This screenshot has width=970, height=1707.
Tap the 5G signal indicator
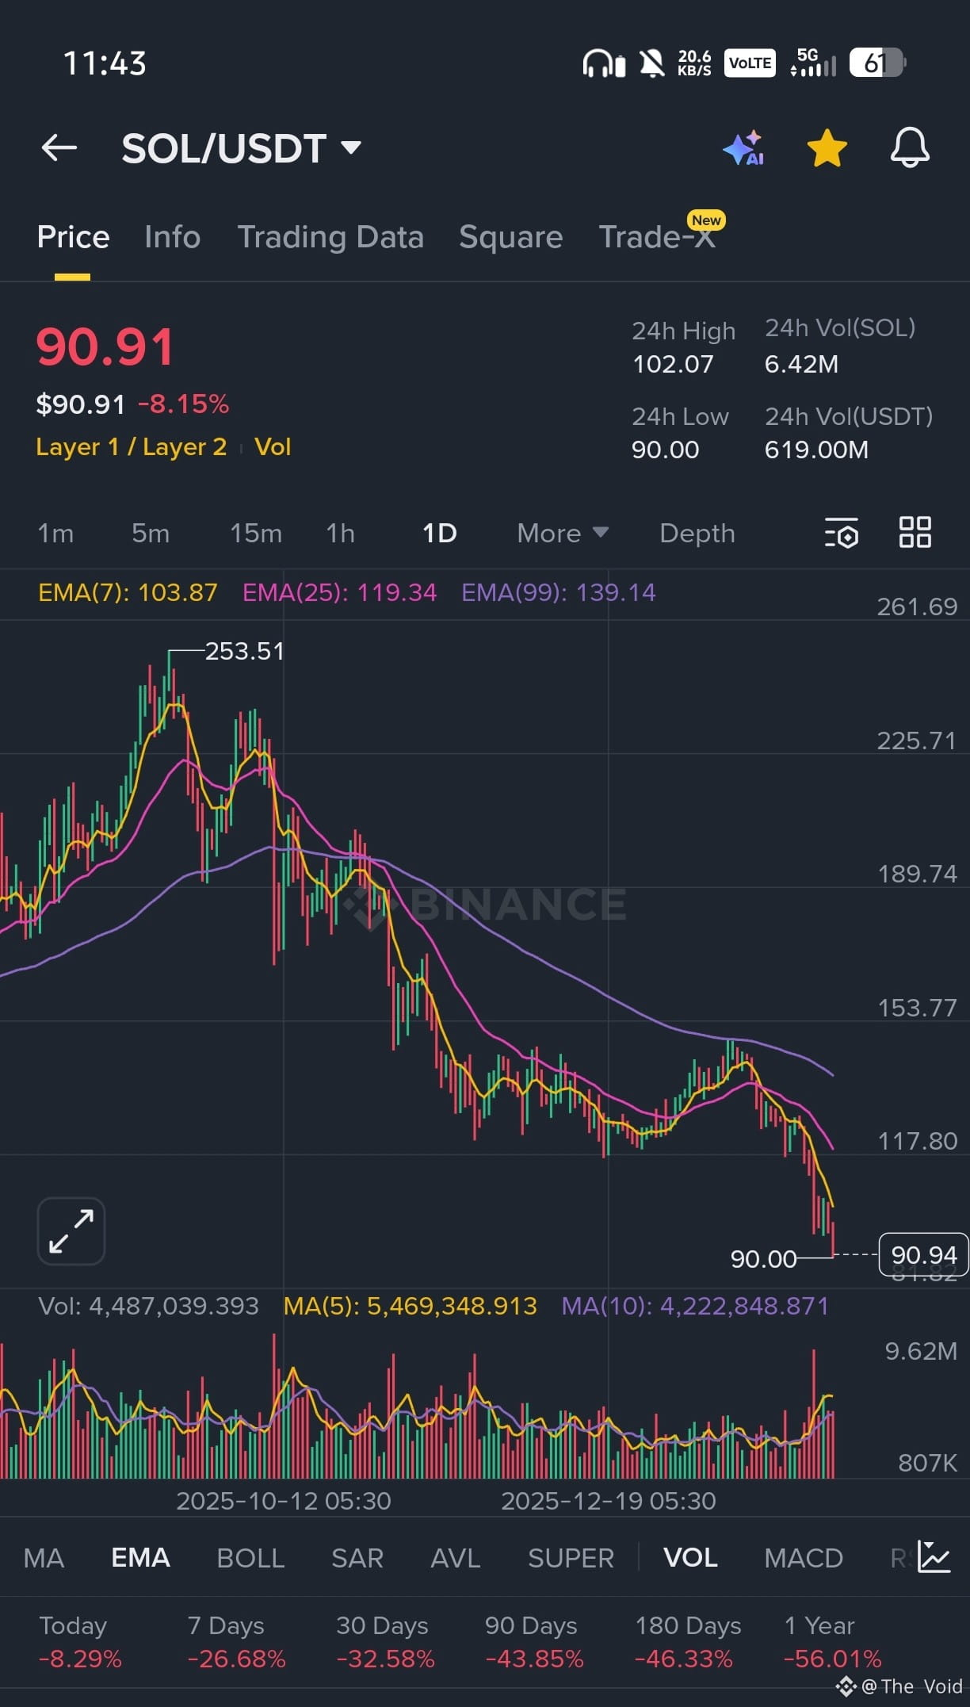(x=813, y=63)
